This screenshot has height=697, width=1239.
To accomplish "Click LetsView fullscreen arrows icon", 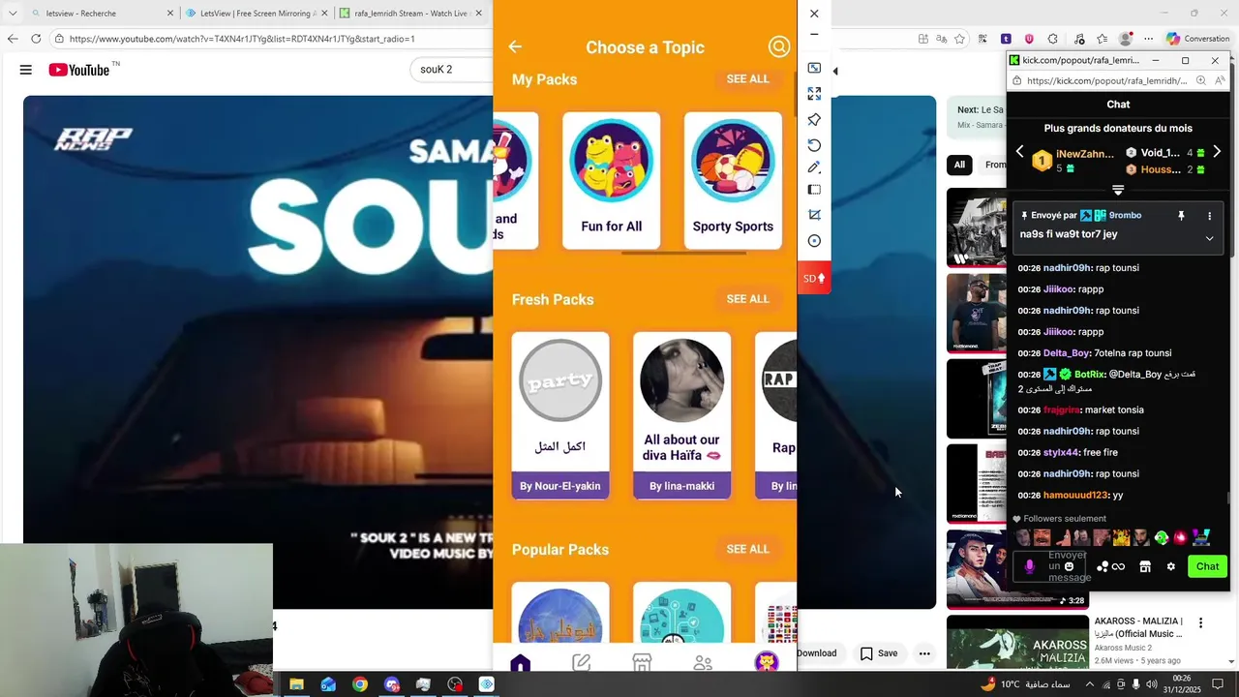I will 814,94.
